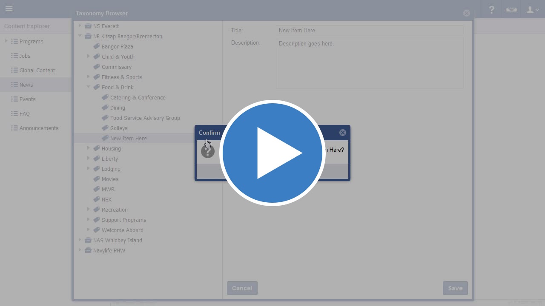Collapse NB Kitsap Bangor/Bremerton node
545x306 pixels.
click(x=80, y=36)
